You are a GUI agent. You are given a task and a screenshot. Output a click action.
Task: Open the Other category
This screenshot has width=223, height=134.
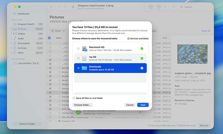[27, 53]
